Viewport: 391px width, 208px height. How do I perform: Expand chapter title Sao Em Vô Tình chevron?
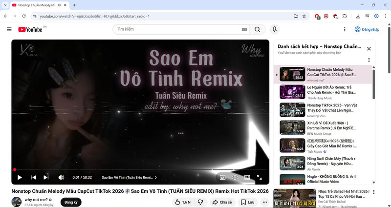(x=156, y=178)
